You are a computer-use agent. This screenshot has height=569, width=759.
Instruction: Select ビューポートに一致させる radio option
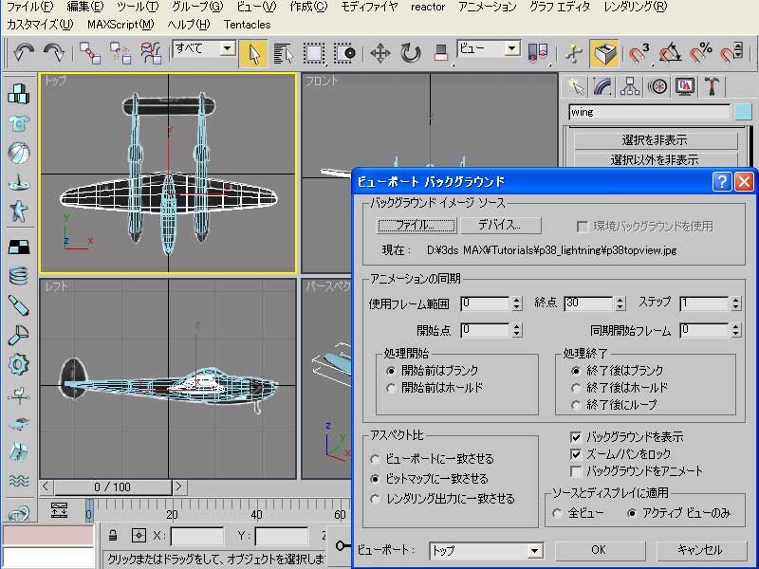[376, 459]
